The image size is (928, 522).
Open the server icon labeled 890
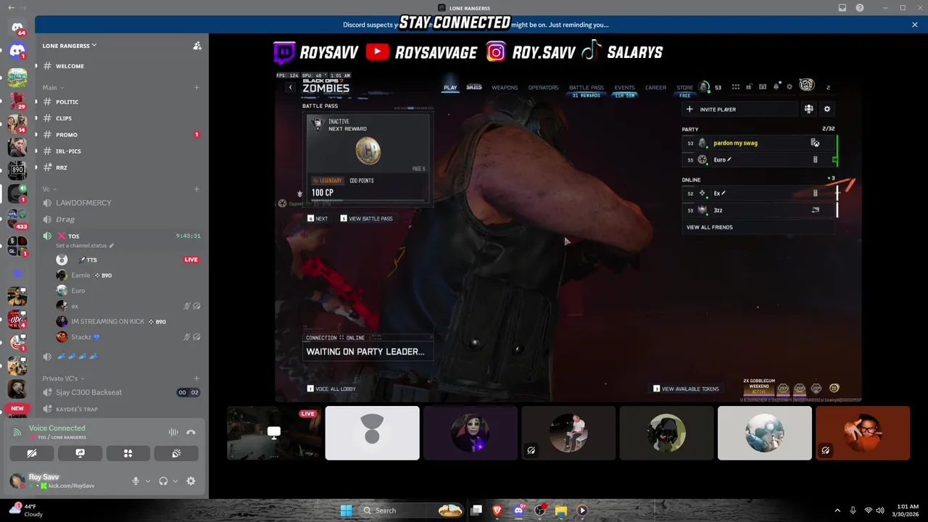pyautogui.click(x=17, y=170)
